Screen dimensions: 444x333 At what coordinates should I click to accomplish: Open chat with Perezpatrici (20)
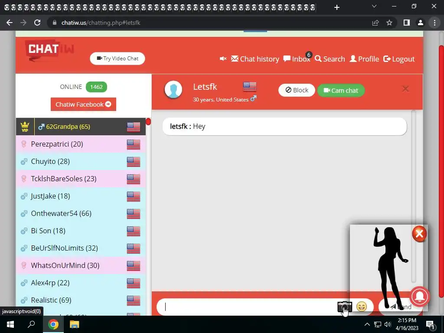point(81,144)
